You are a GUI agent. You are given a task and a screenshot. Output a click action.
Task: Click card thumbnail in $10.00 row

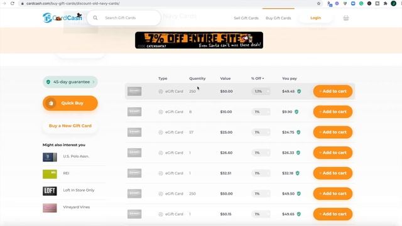(134, 112)
